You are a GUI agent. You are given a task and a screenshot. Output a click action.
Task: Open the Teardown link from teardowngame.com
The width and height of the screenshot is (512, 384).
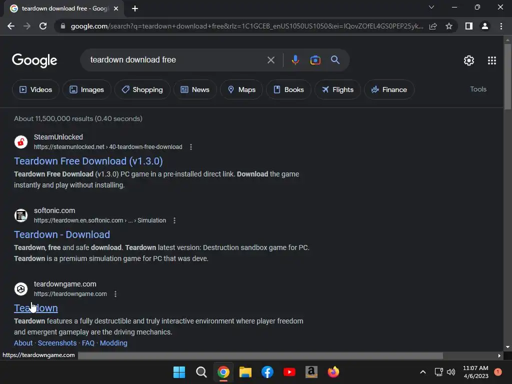36,308
